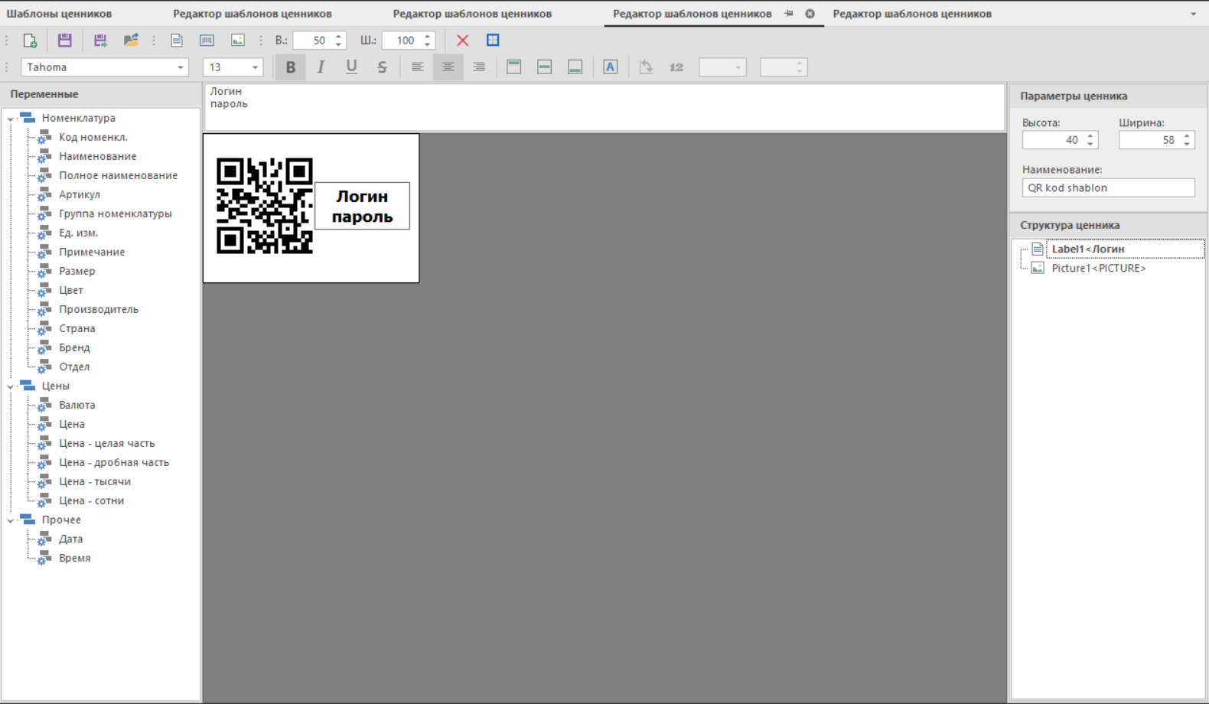Open the font size 13 dropdown
Viewport: 1209px width, 704px height.
coord(255,67)
